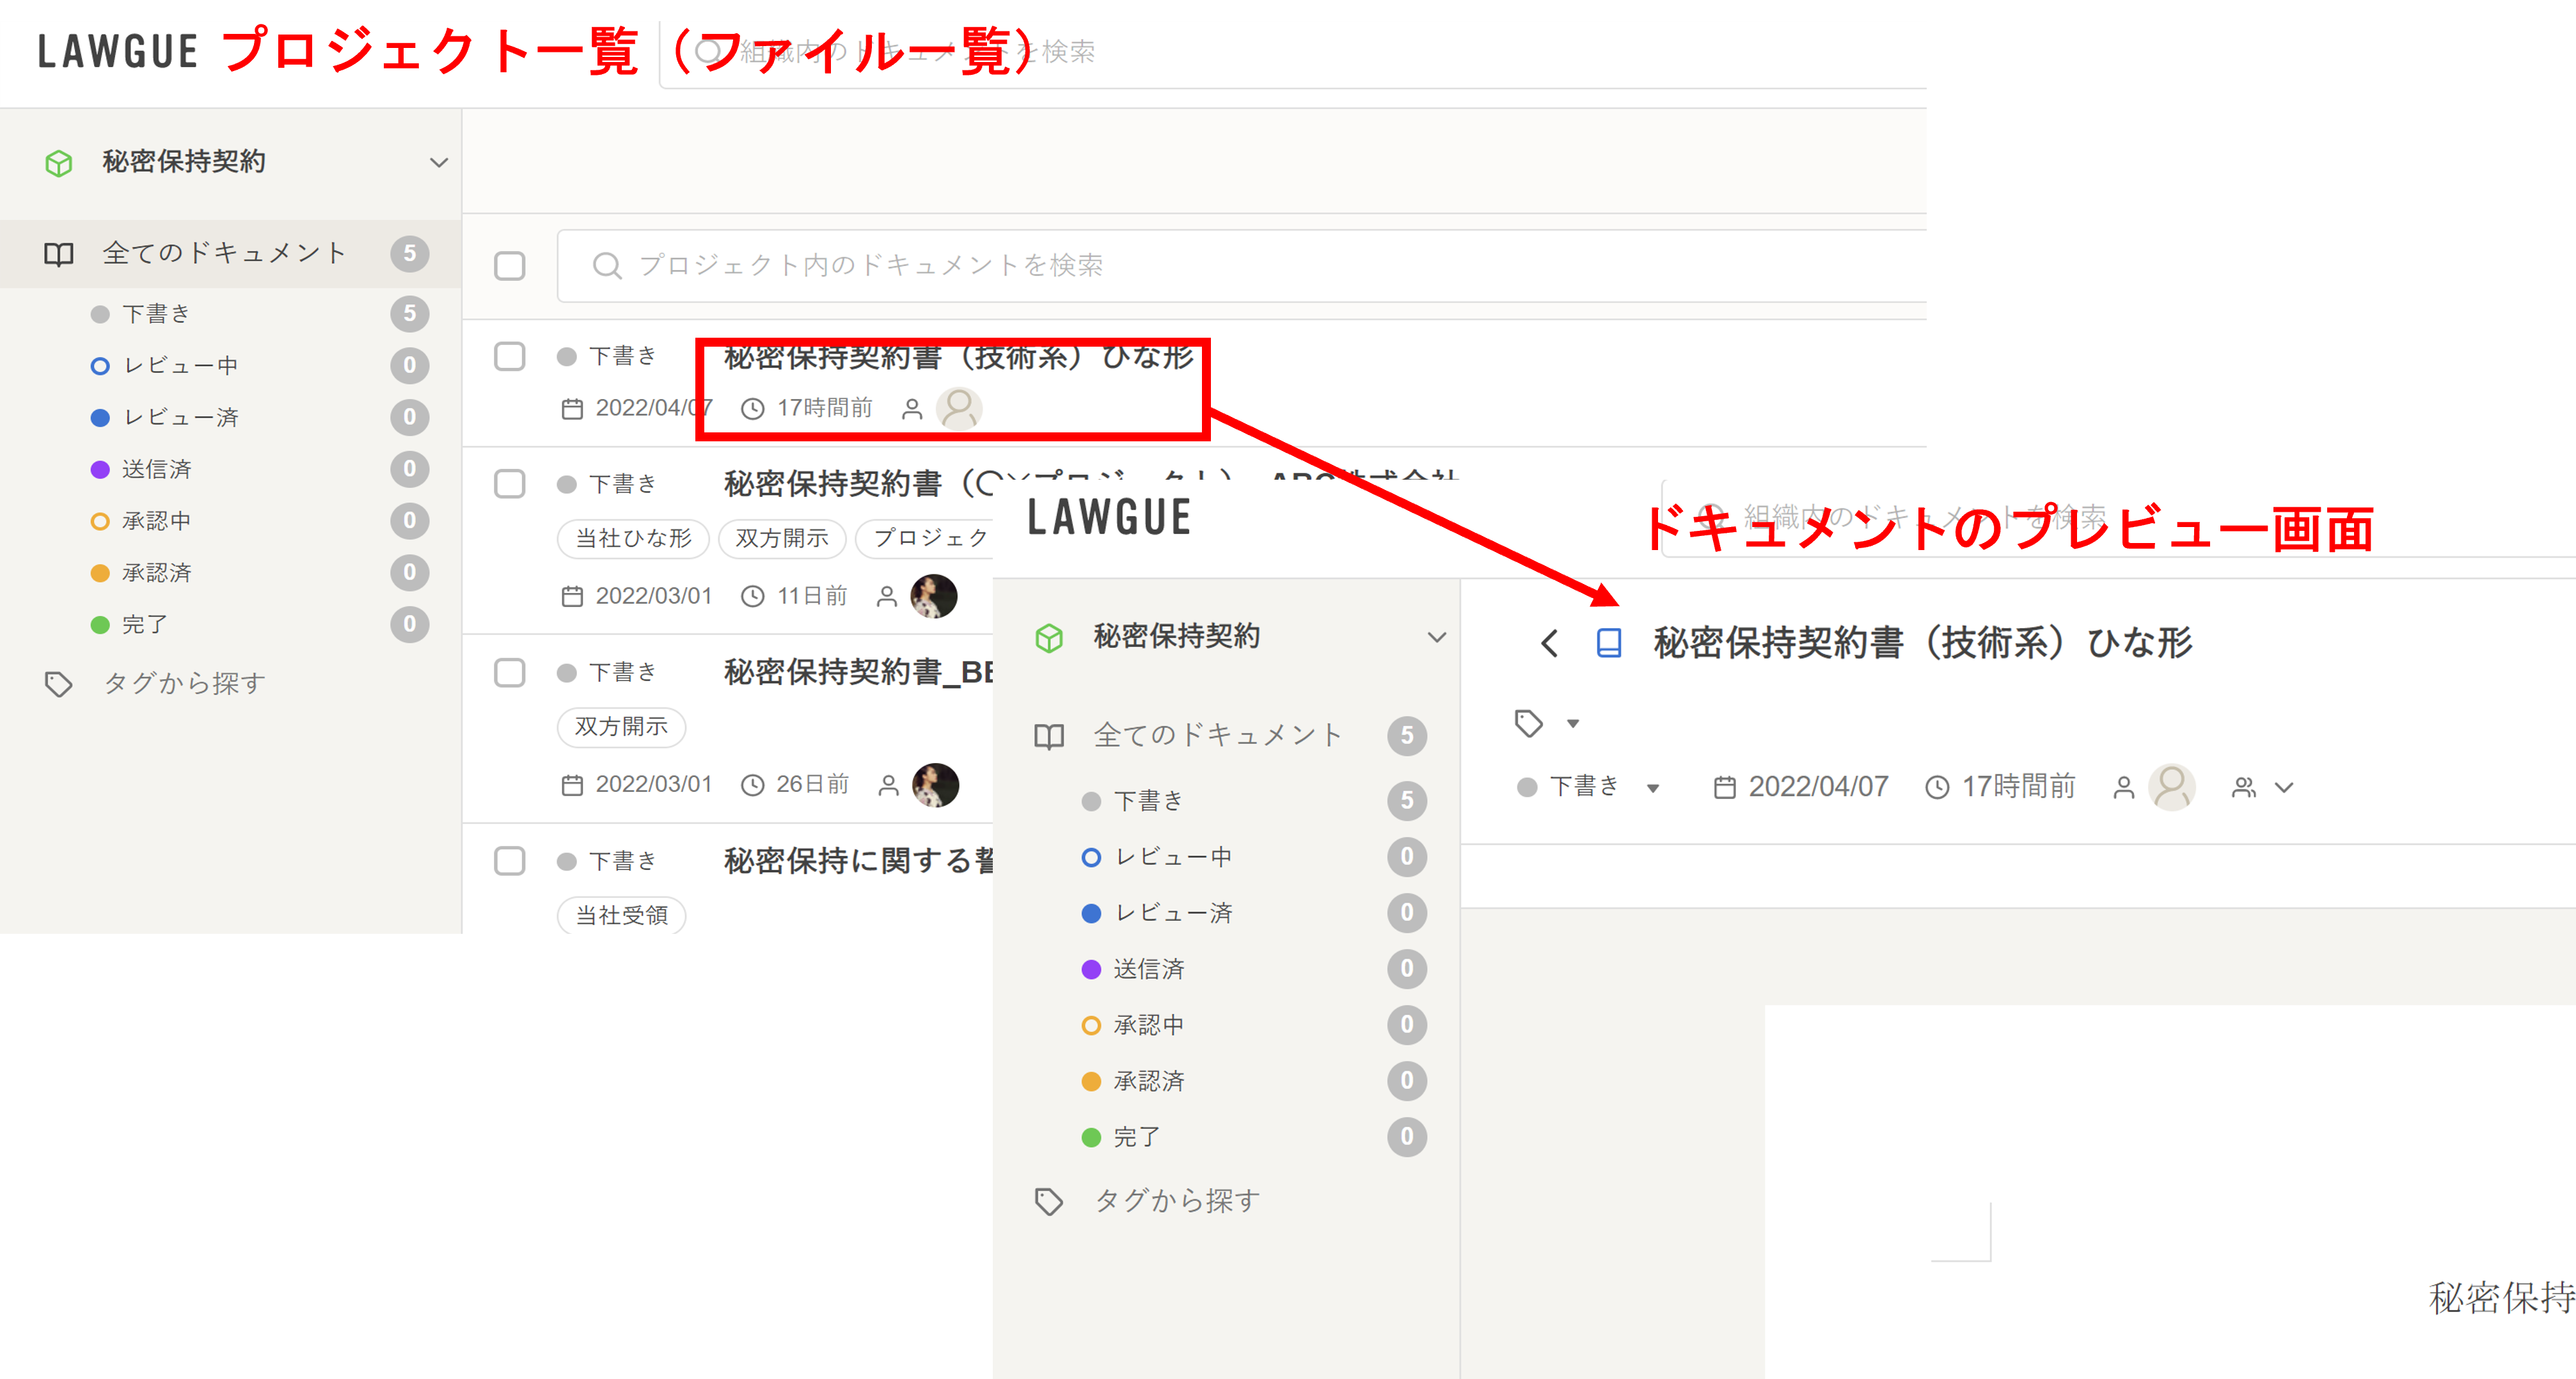Select レビュー中 filter in the left sidebar

(180, 366)
